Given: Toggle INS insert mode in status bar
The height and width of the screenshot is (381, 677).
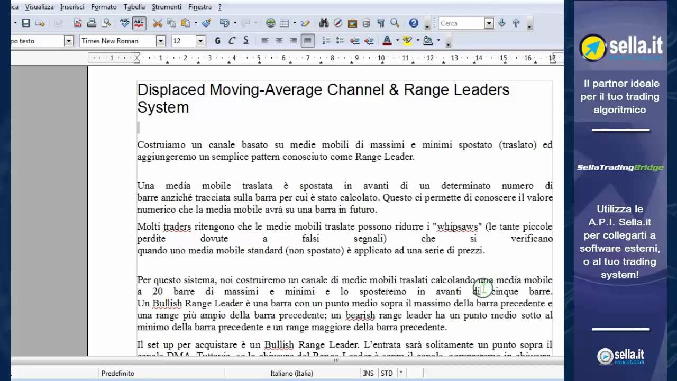Looking at the screenshot, I should [368, 373].
